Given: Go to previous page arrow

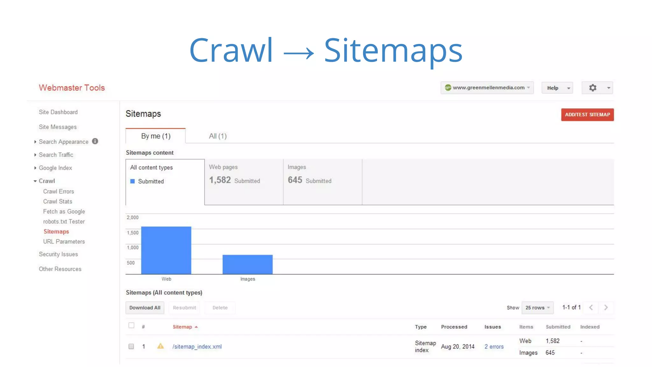Looking at the screenshot, I should 591,307.
